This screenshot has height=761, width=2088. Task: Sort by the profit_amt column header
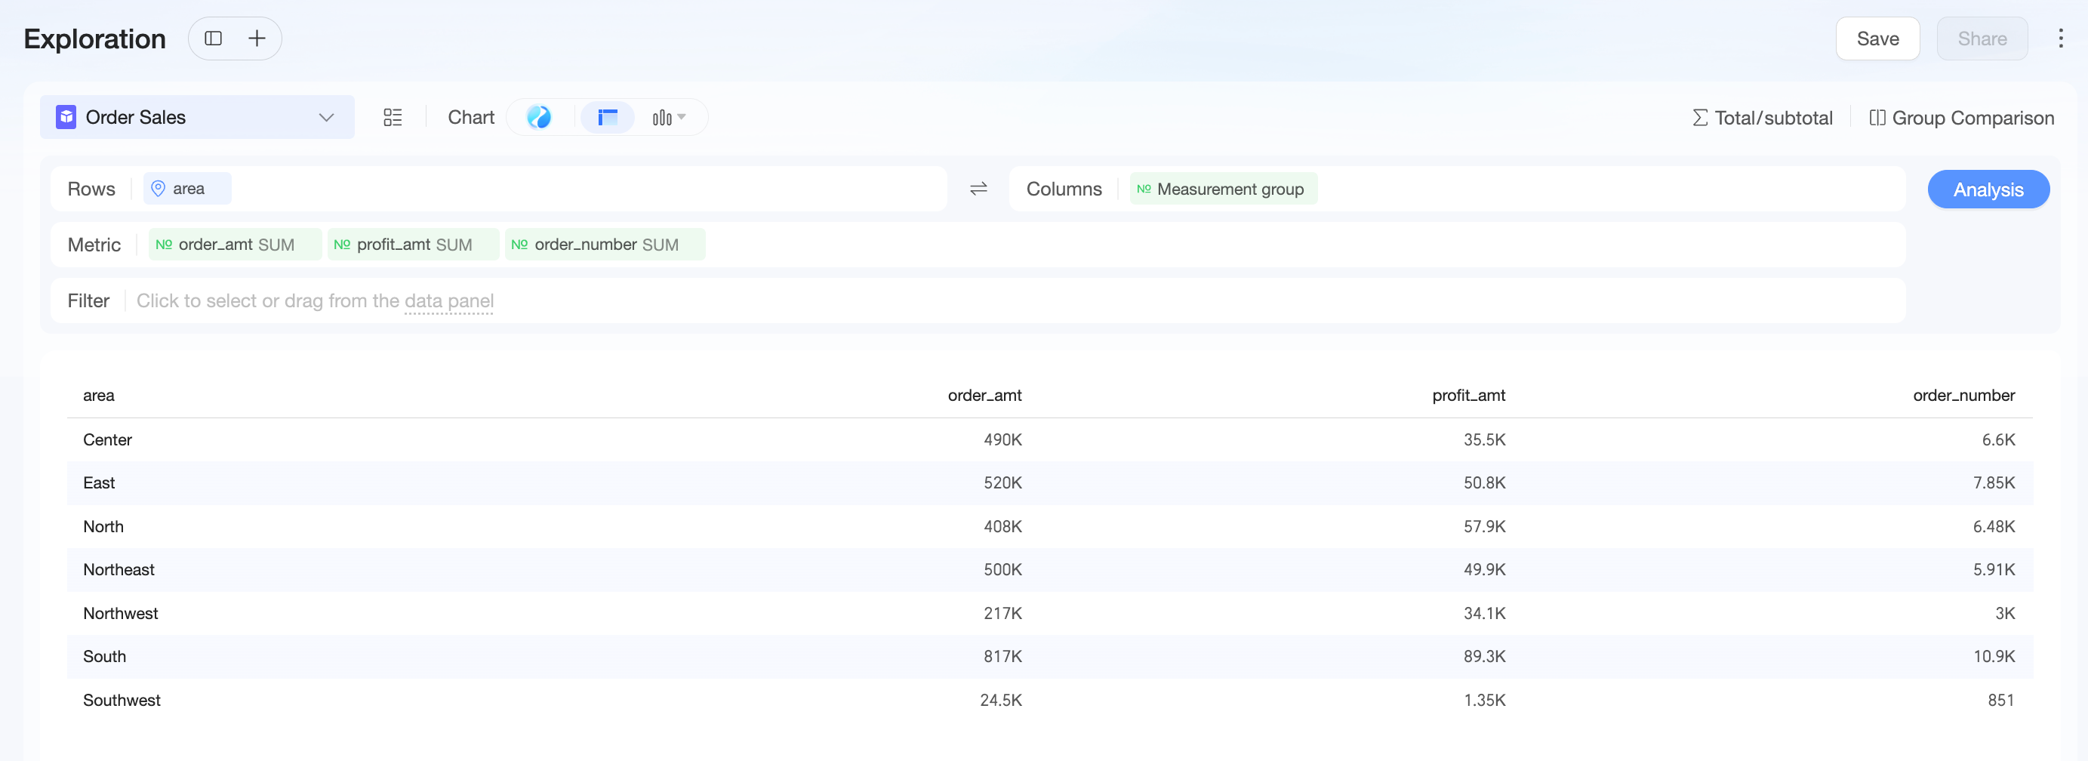point(1468,396)
